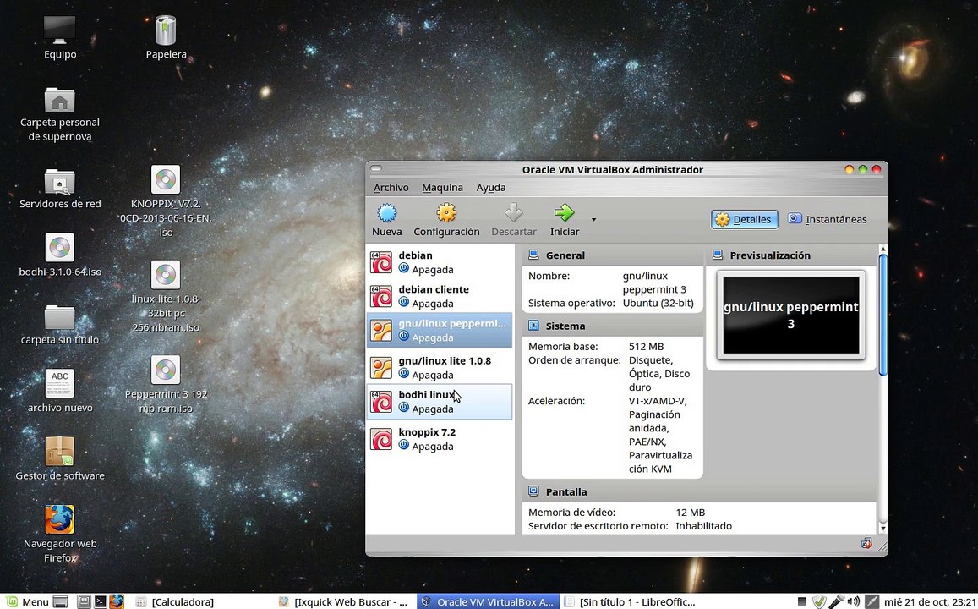Click the Pantalla section header
The image size is (978, 609).
pos(698,491)
